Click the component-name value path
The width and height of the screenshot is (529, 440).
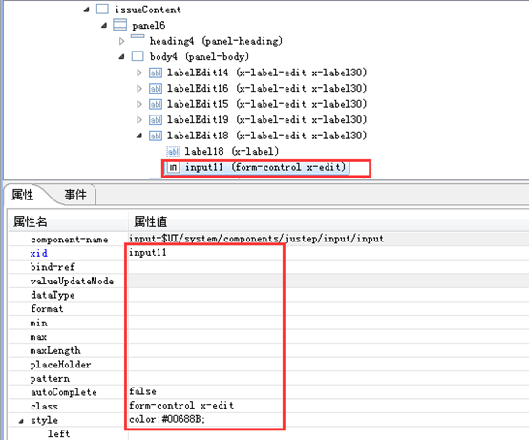pyautogui.click(x=257, y=239)
